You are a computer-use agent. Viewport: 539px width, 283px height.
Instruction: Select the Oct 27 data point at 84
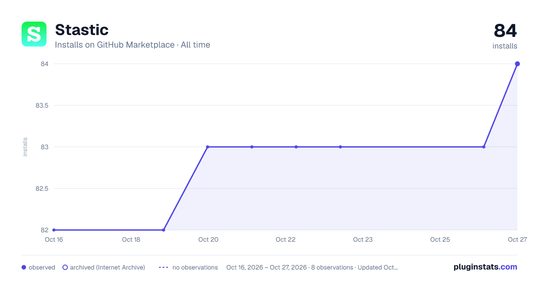[x=517, y=64]
